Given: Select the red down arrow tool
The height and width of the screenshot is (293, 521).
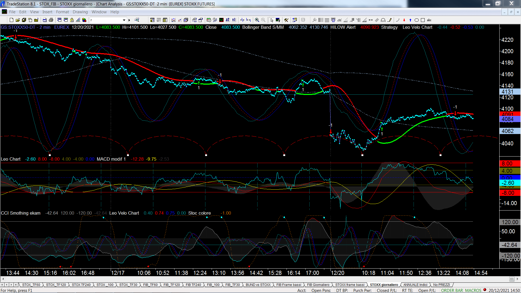Looking at the screenshot, I should (404, 20).
